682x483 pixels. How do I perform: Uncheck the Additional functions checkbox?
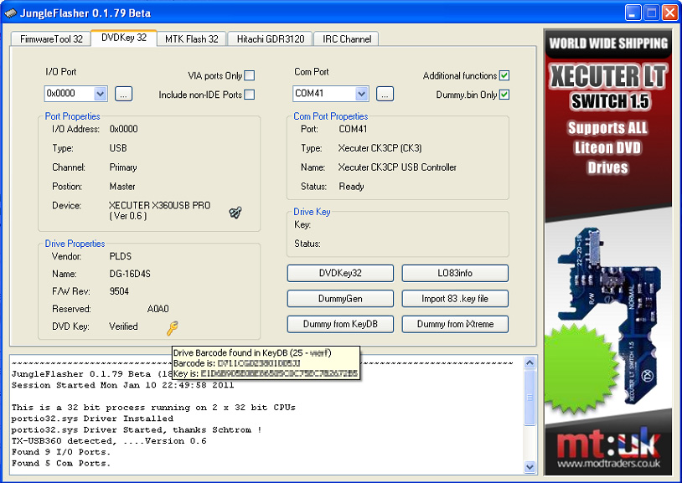[x=504, y=75]
